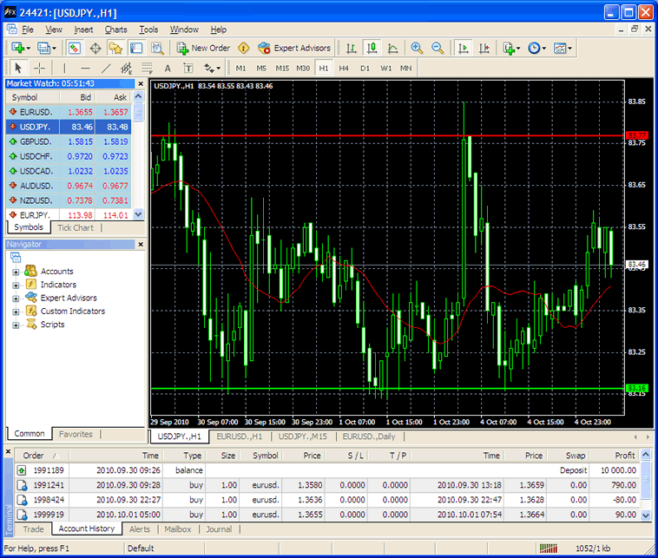Close the Navigator panel
The width and height of the screenshot is (658, 558).
pyautogui.click(x=141, y=244)
